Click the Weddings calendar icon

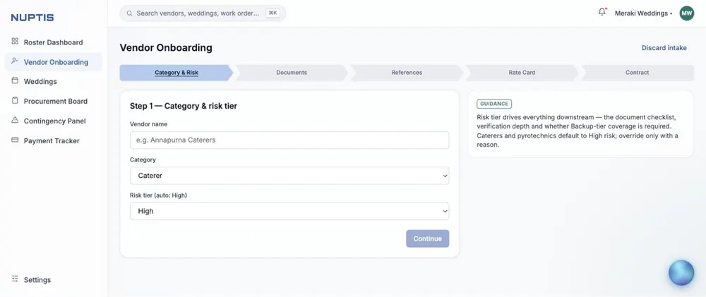(x=15, y=81)
